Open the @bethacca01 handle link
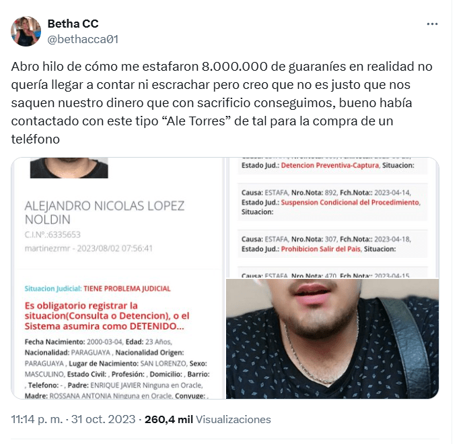The width and height of the screenshot is (467, 444). [x=83, y=39]
